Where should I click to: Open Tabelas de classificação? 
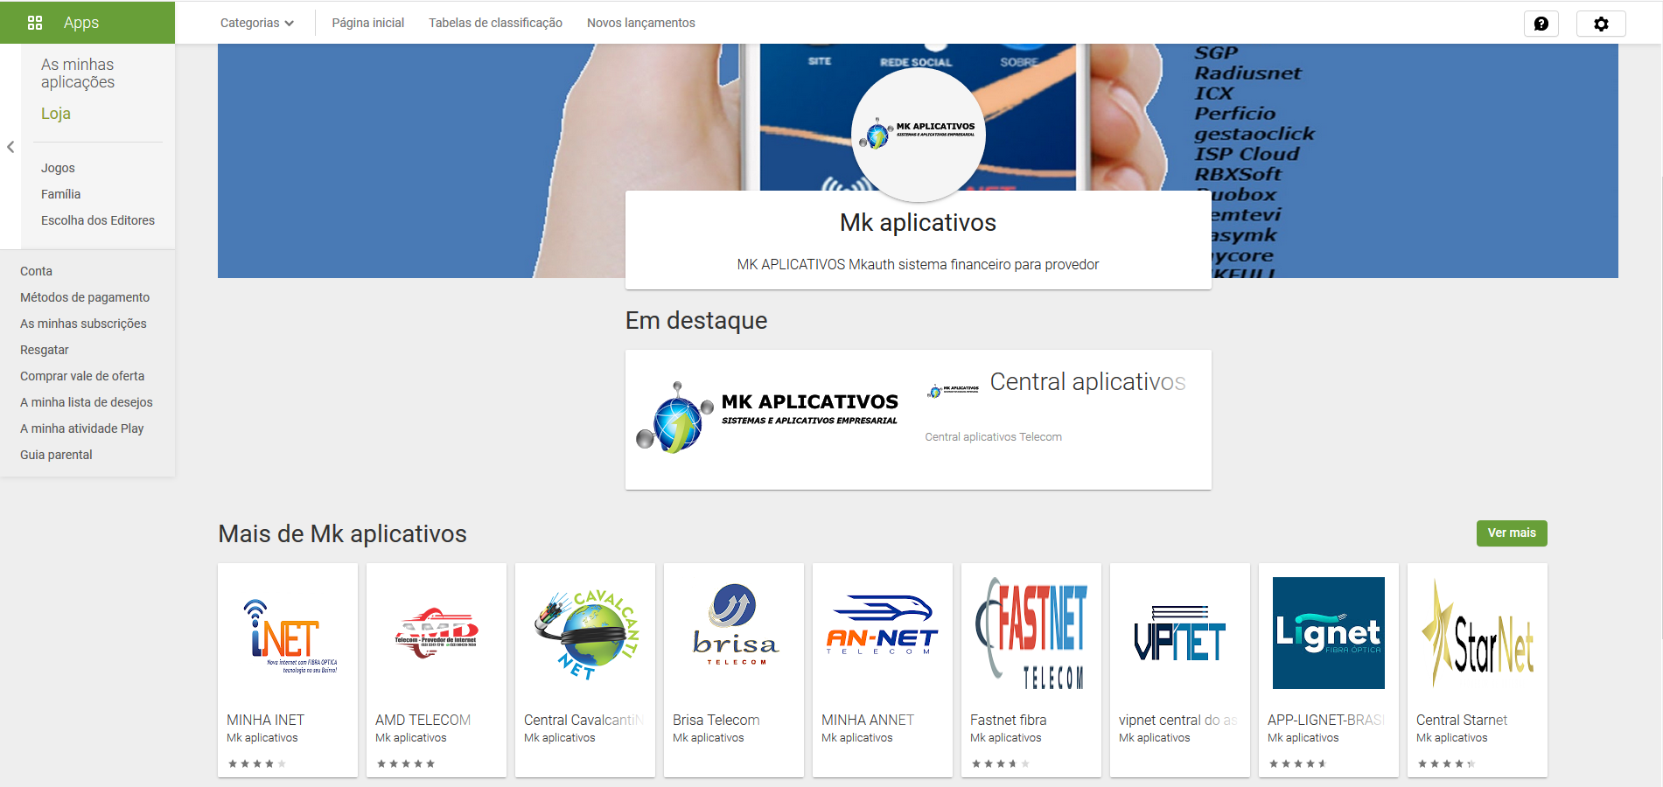tap(495, 23)
